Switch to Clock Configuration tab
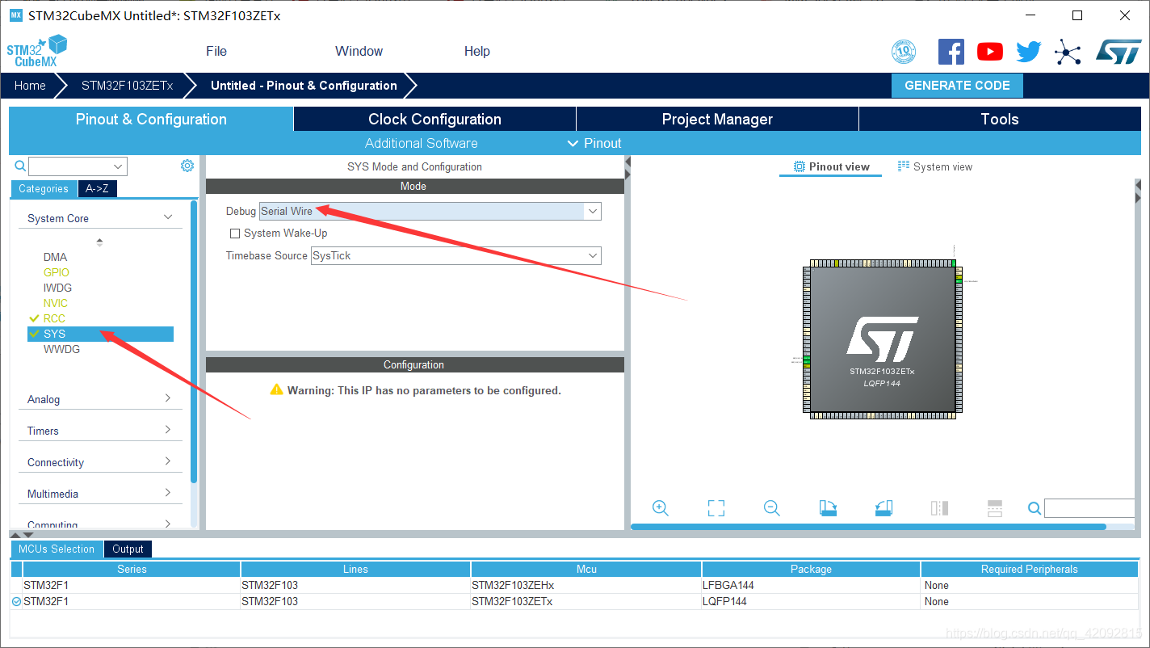This screenshot has width=1150, height=648. coord(434,119)
